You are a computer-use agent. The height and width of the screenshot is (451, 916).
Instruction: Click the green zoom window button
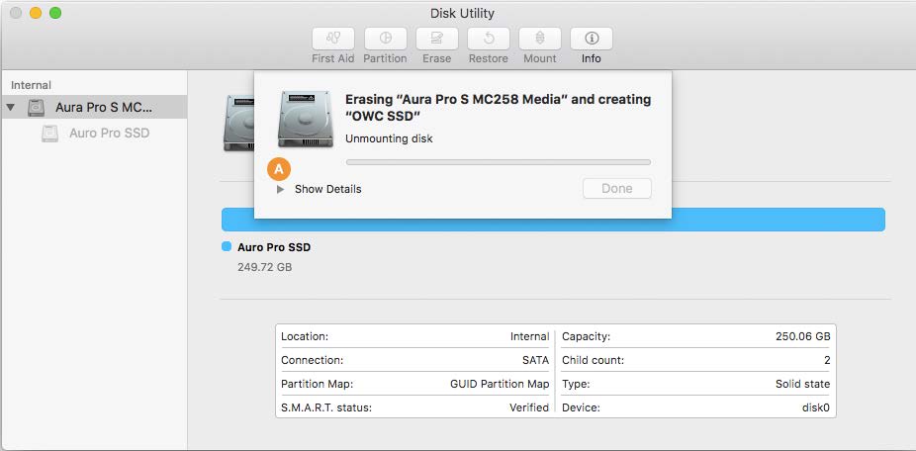coord(55,13)
